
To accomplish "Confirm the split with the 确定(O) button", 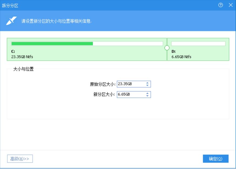I will pos(216,159).
